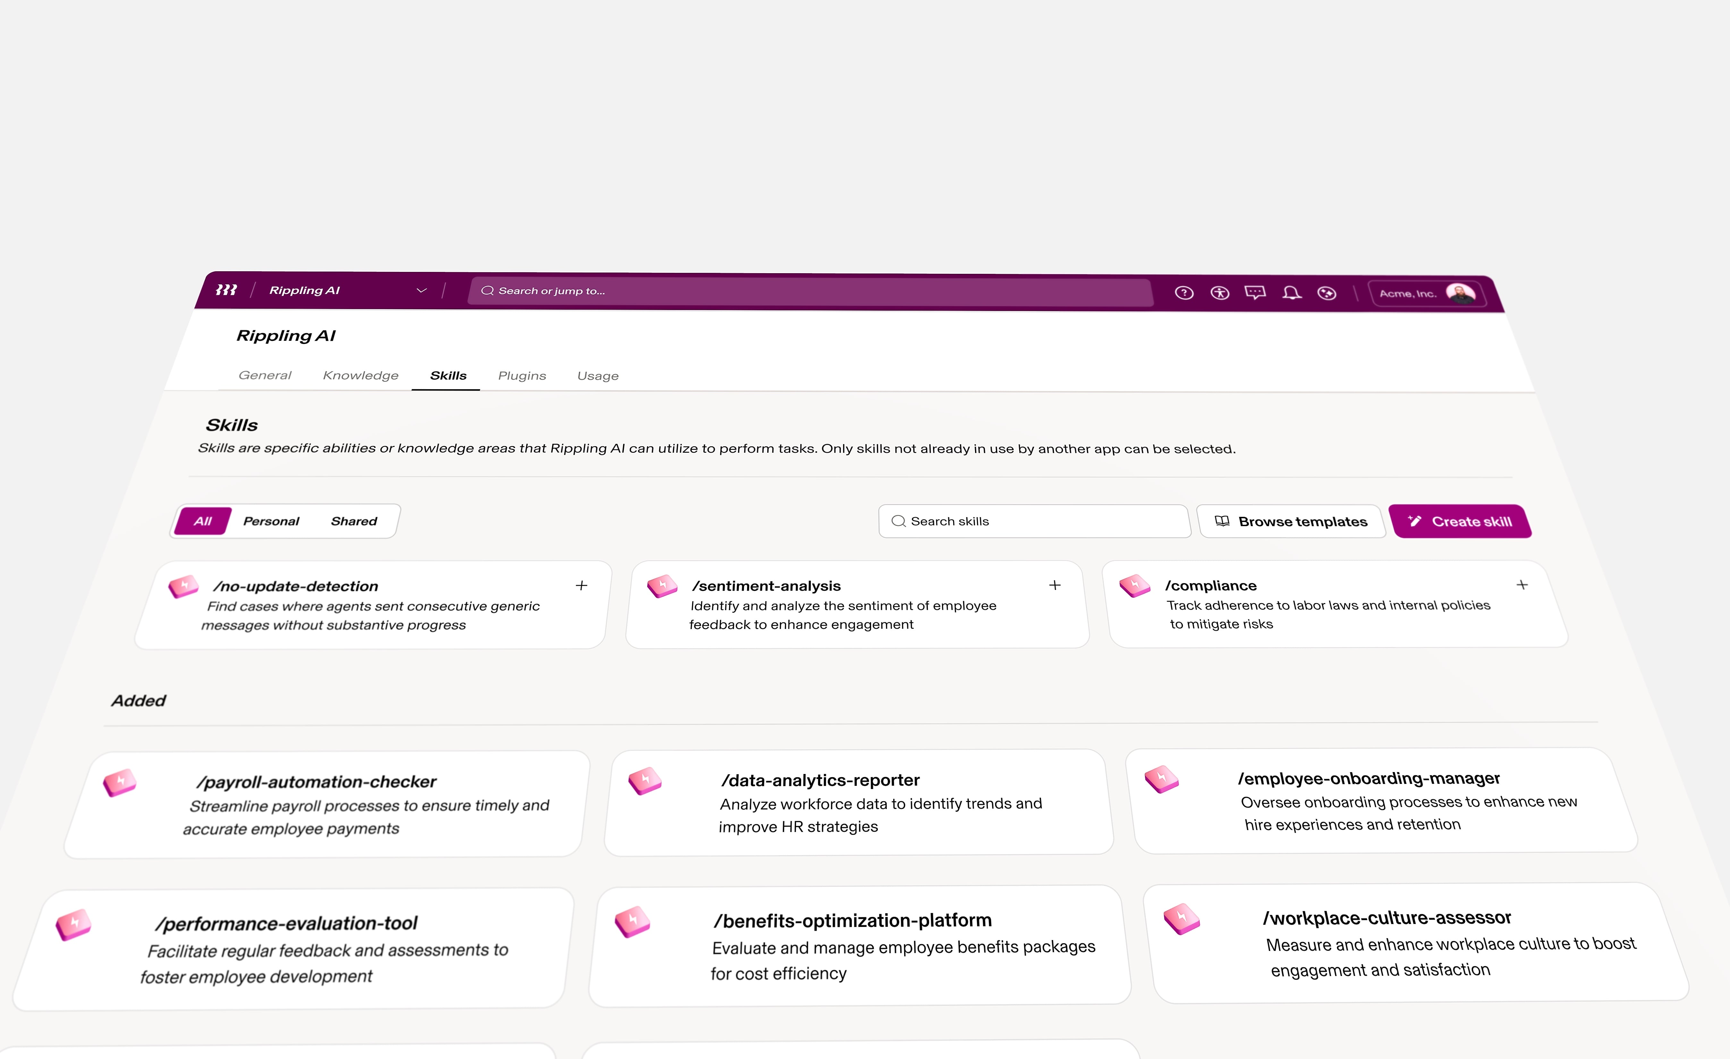This screenshot has height=1059, width=1730.
Task: Expand the Rippling AI app switcher chevron
Action: coord(421,290)
